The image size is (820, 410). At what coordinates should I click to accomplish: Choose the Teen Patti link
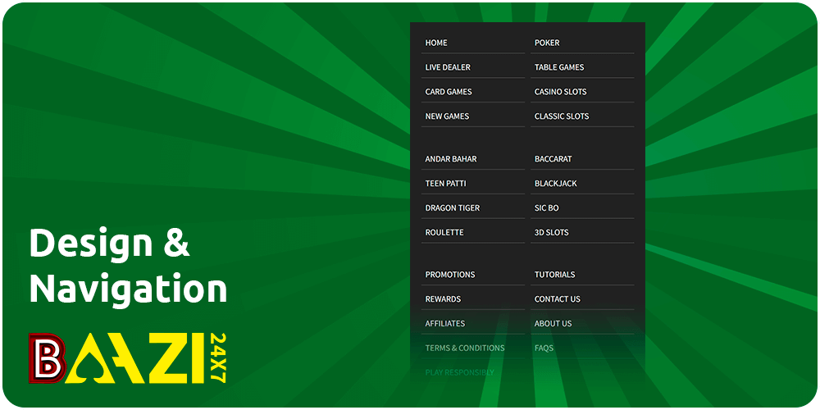(x=445, y=184)
